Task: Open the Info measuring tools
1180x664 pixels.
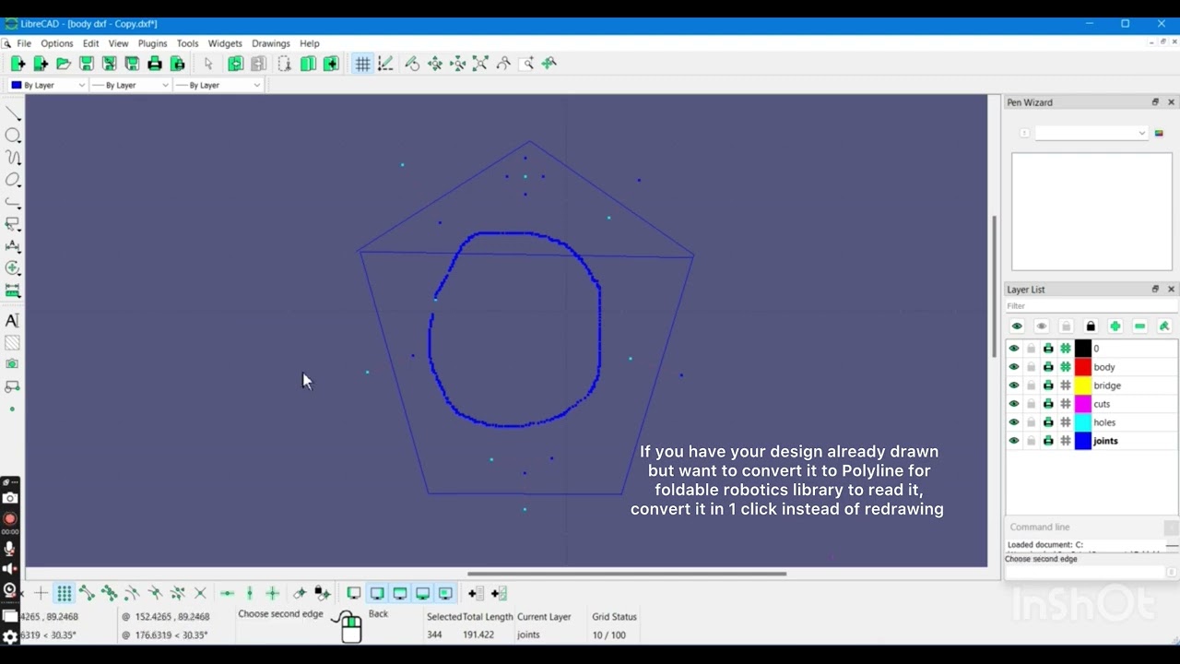Action: pos(13,290)
